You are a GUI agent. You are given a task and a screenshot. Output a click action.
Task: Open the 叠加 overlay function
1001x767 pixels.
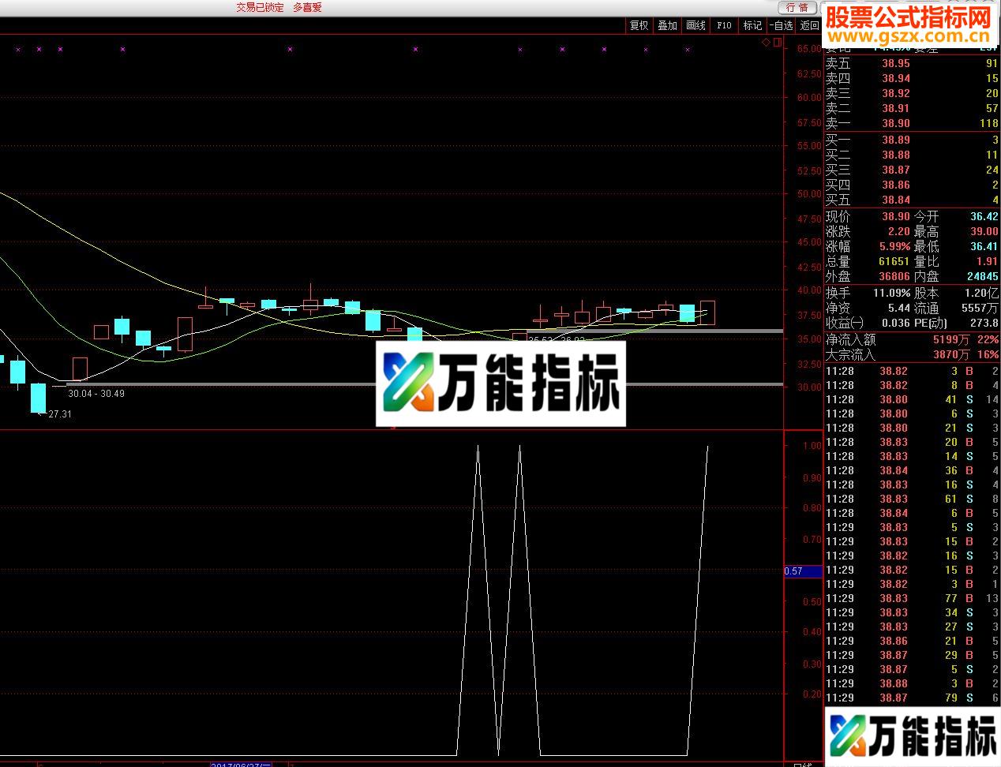click(x=667, y=25)
